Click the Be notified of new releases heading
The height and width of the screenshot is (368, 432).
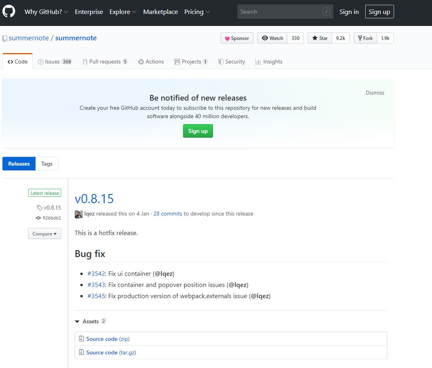198,98
